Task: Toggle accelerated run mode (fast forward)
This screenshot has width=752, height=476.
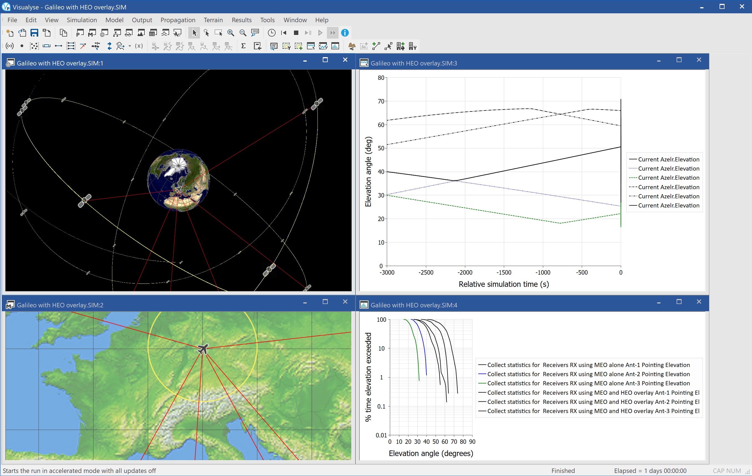Action: 332,33
